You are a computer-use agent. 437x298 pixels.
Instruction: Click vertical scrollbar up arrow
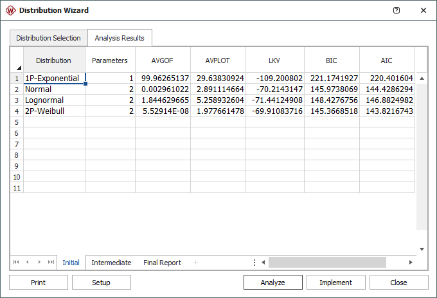(422, 79)
